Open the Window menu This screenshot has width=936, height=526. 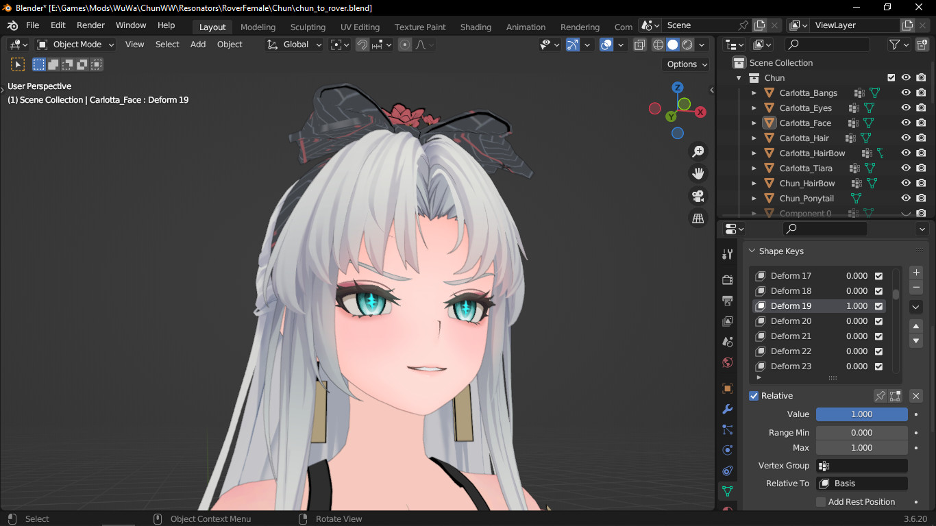tap(131, 25)
